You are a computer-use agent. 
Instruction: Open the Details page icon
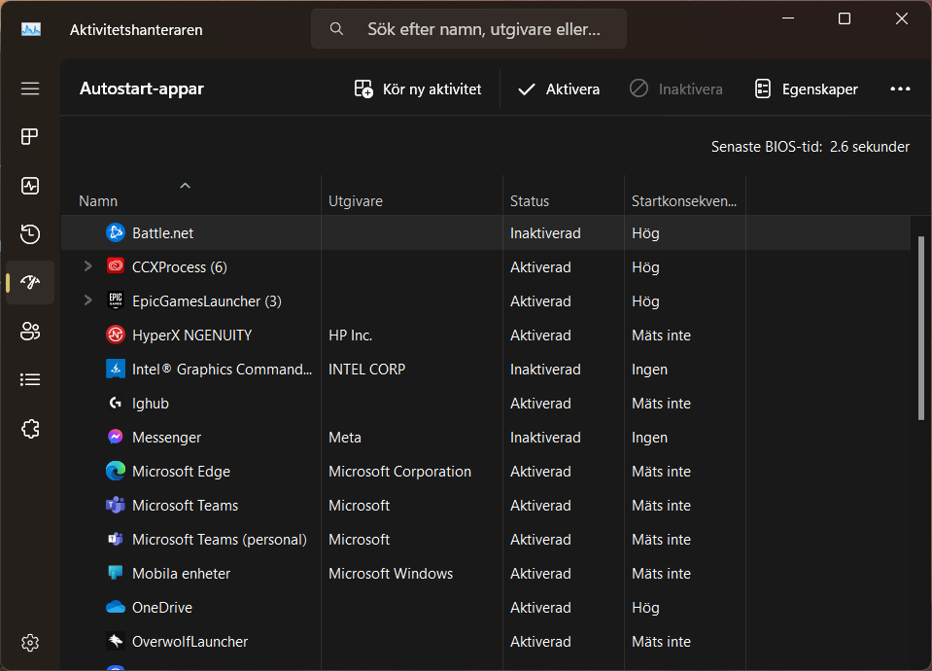tap(30, 379)
